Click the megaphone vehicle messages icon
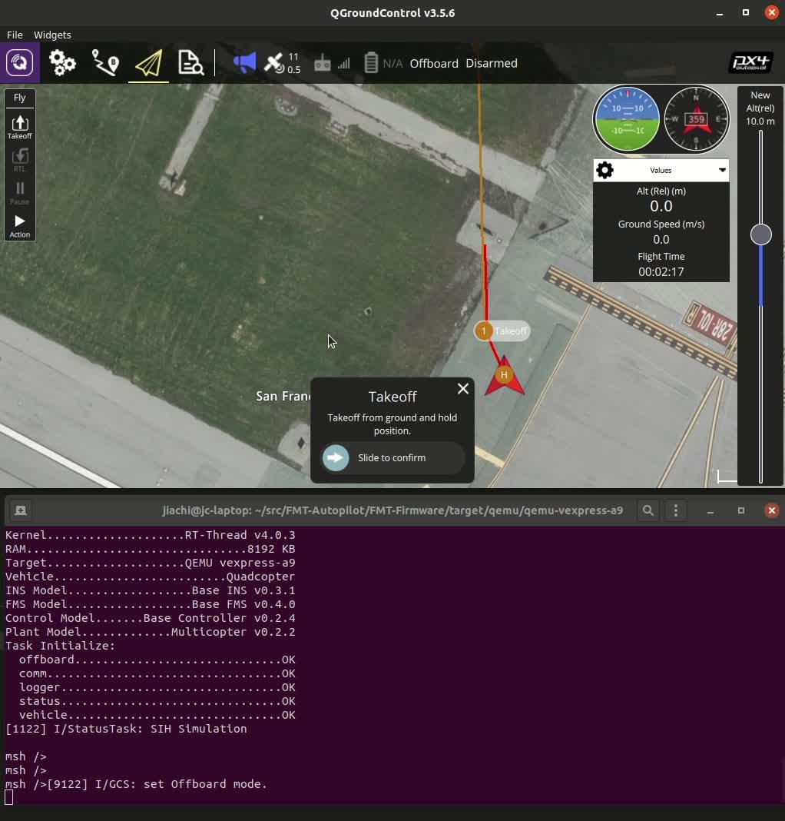 (243, 63)
